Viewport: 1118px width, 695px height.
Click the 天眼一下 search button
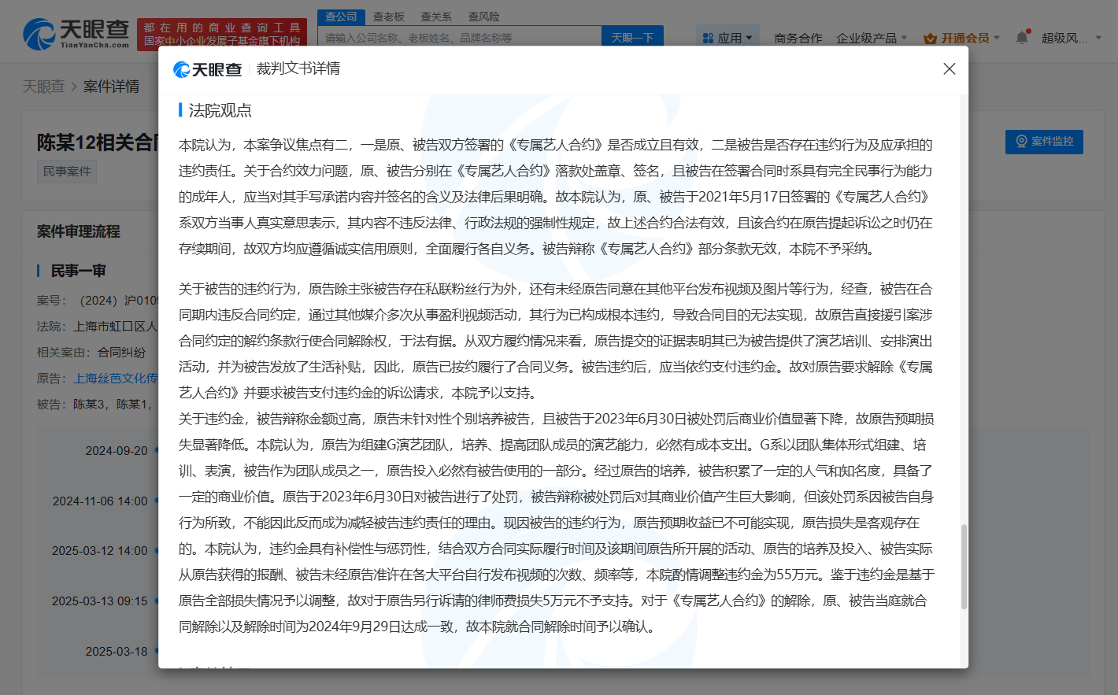tap(632, 36)
